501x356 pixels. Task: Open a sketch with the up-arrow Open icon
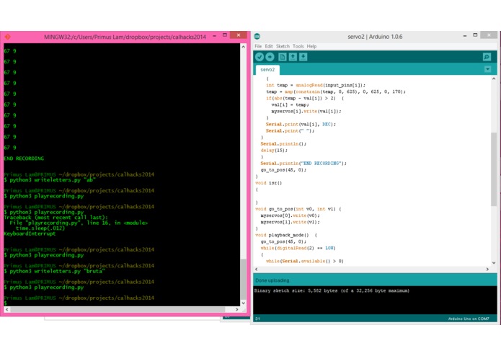[293, 57]
